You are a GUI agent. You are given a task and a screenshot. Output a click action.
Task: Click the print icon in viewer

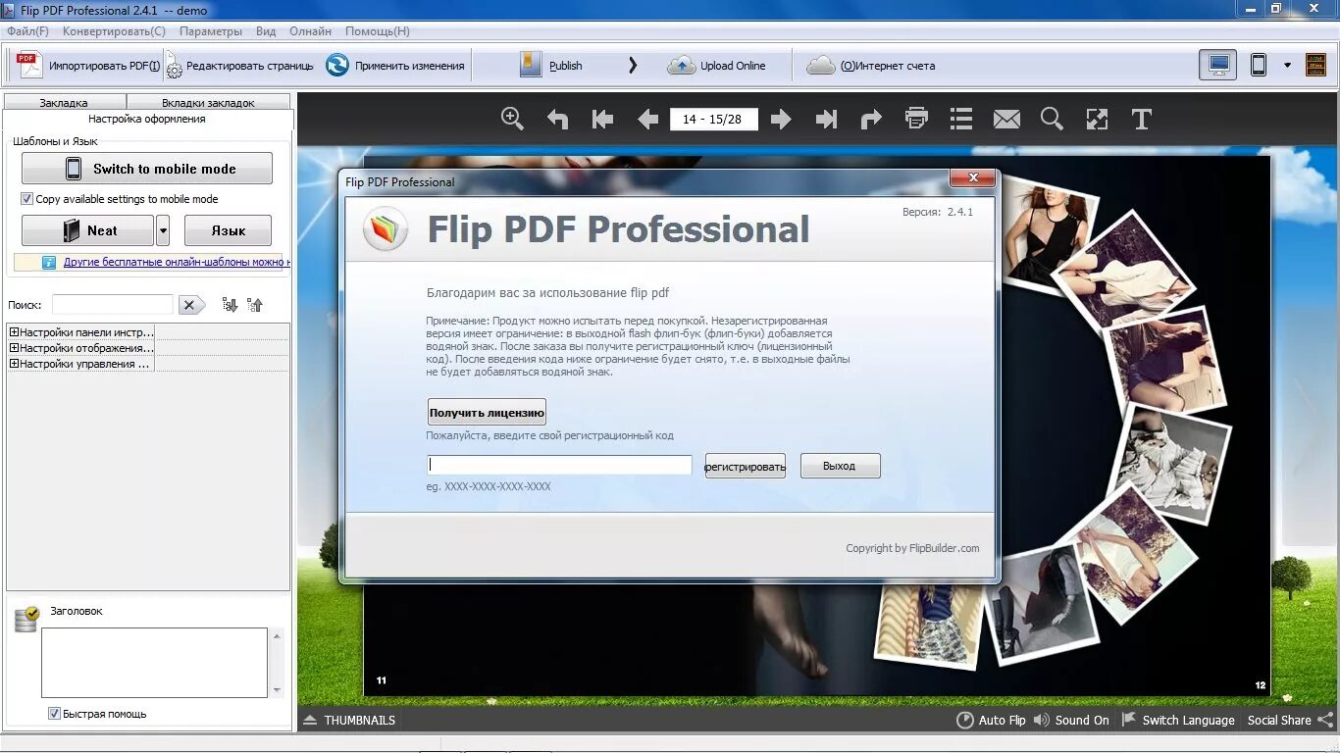click(x=916, y=119)
